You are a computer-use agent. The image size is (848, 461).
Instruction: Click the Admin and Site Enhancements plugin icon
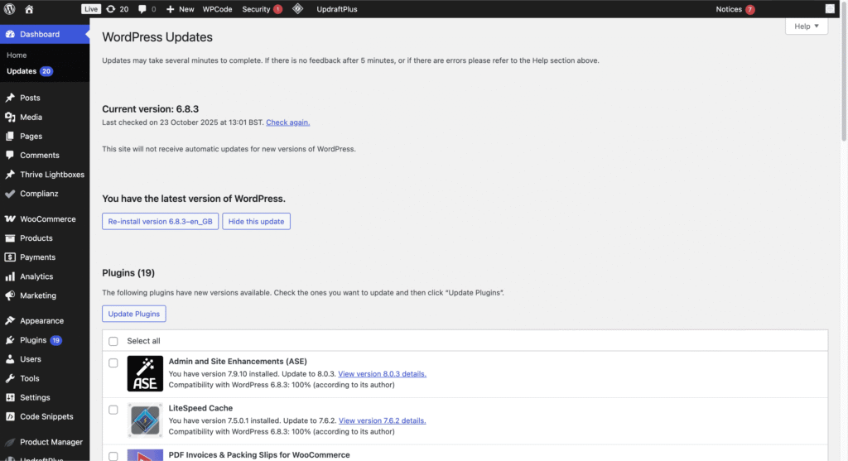point(145,373)
